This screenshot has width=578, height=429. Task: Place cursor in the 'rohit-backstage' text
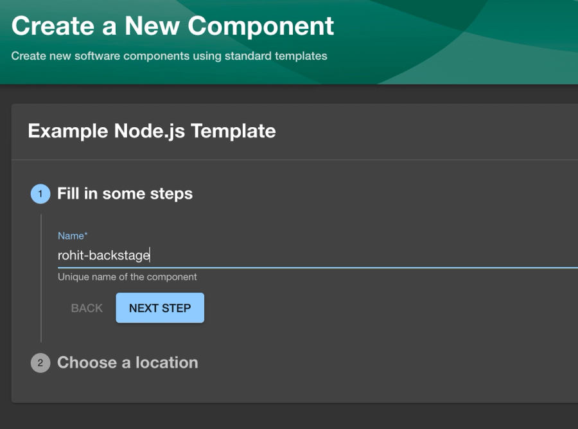coord(103,256)
